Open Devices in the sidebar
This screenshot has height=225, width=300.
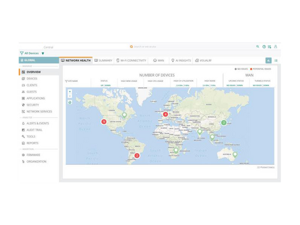click(29, 79)
